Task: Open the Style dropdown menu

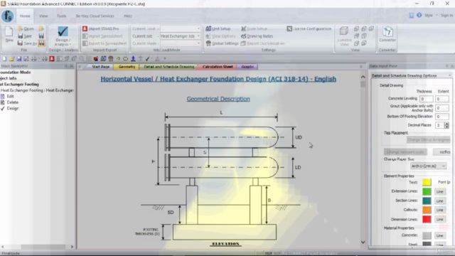Action: (x=430, y=15)
